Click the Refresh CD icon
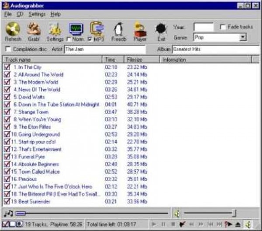This screenshot has height=231, width=262. pos(13,29)
